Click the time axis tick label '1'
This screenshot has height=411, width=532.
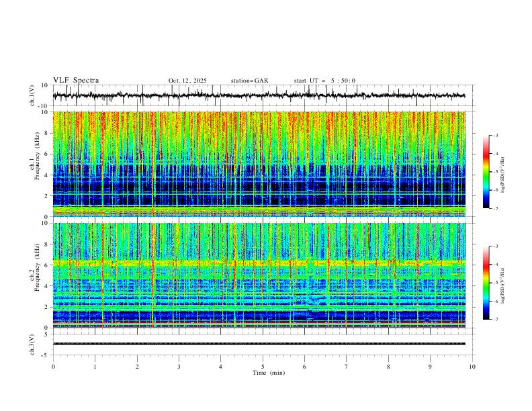click(x=95, y=367)
